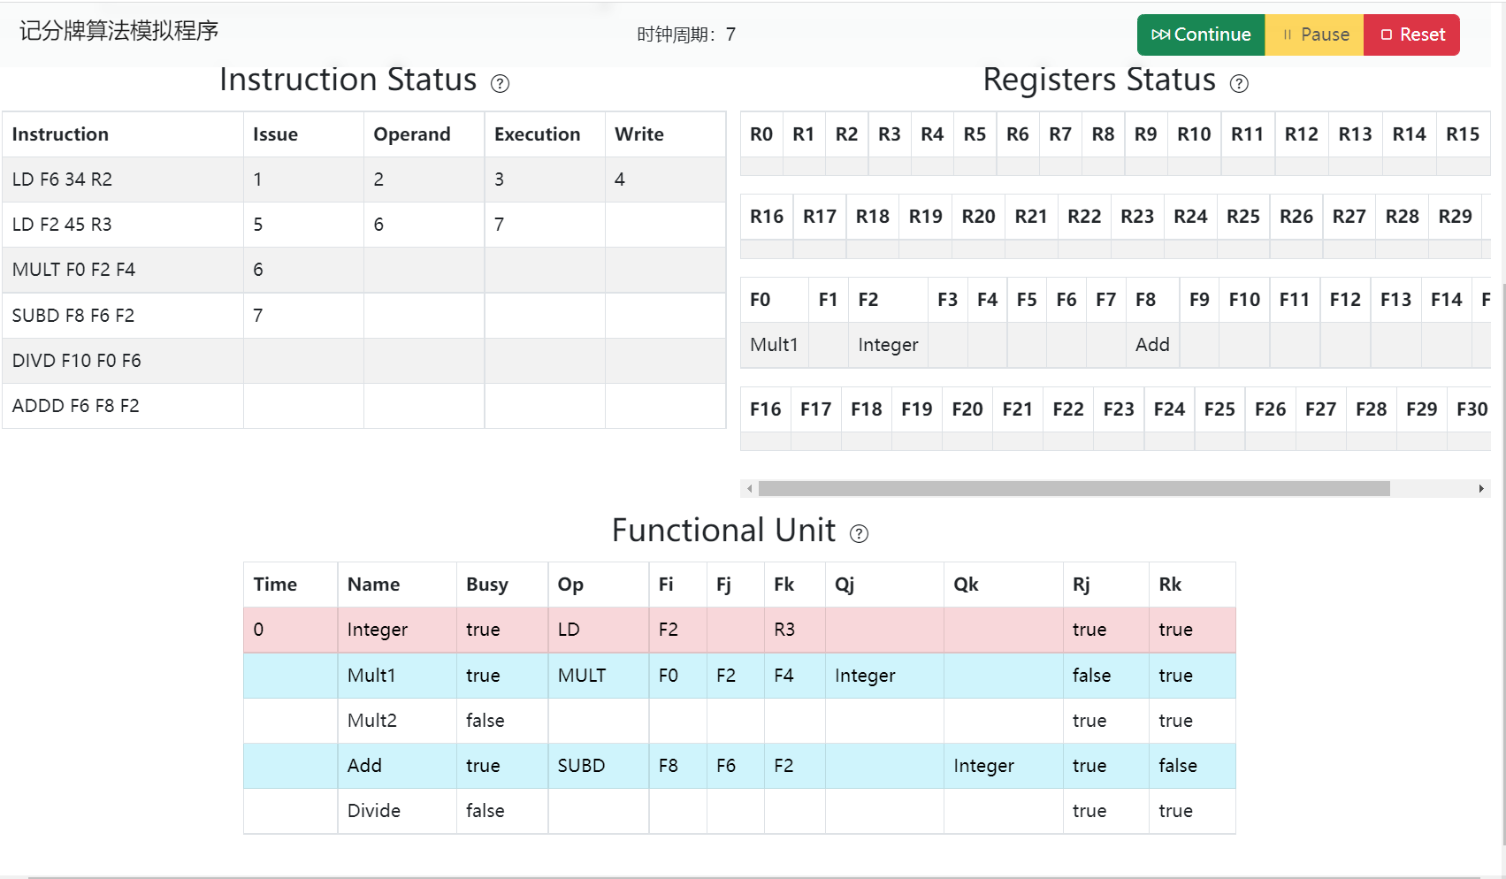Viewport: 1506px width, 879px height.
Task: Click the Write column header
Action: click(x=665, y=134)
